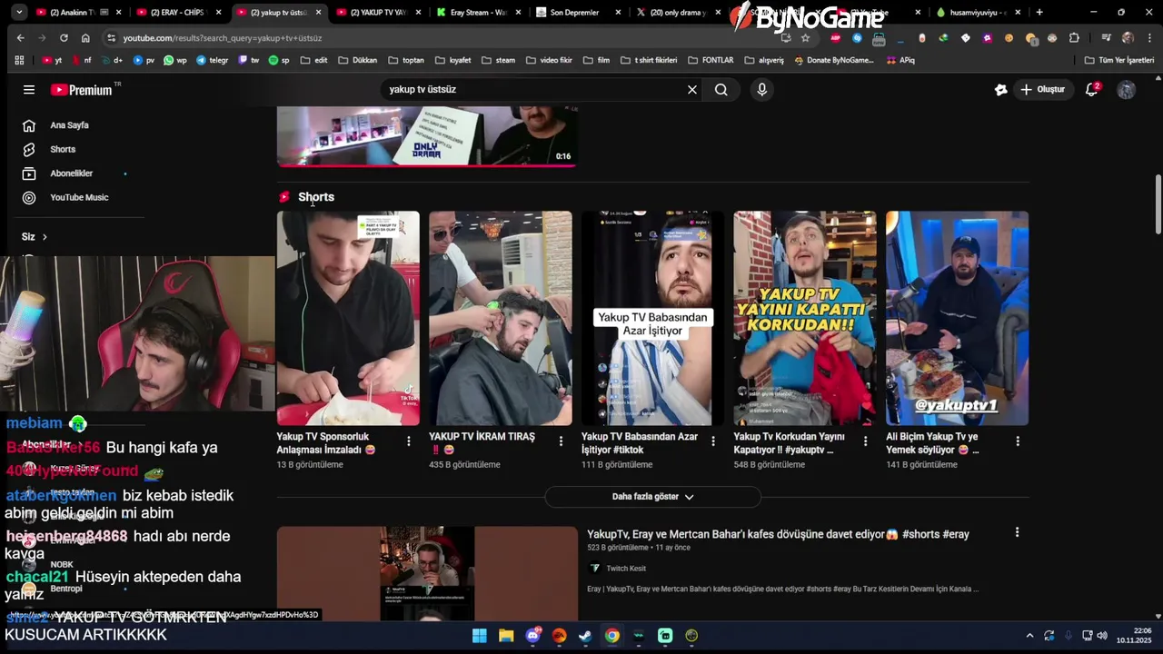Open Steam from the taskbar

586,636
